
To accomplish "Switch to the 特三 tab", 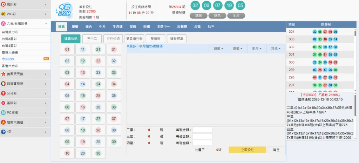I will (x=211, y=27).
